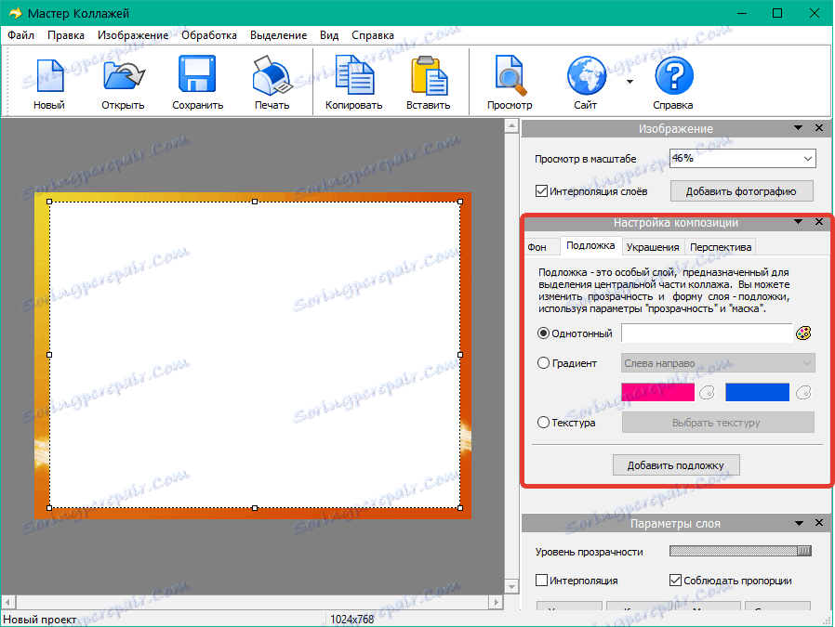Click the pink gradient color swatch
The width and height of the screenshot is (835, 627).
[657, 393]
